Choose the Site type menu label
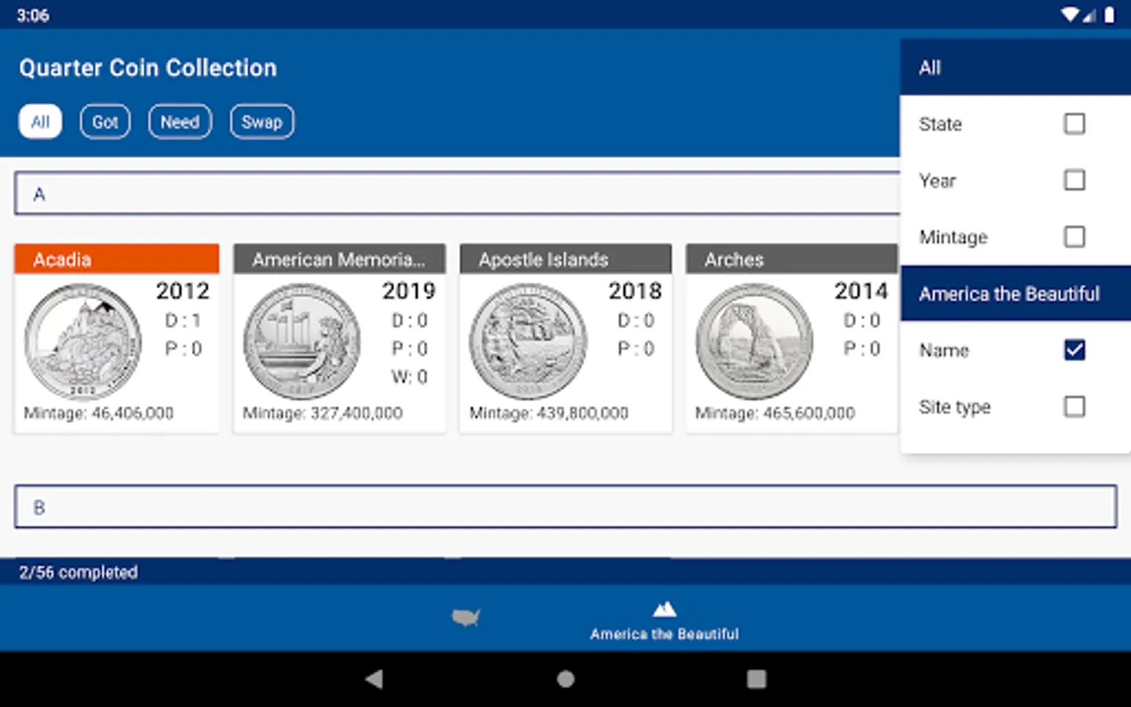 pyautogui.click(x=955, y=407)
